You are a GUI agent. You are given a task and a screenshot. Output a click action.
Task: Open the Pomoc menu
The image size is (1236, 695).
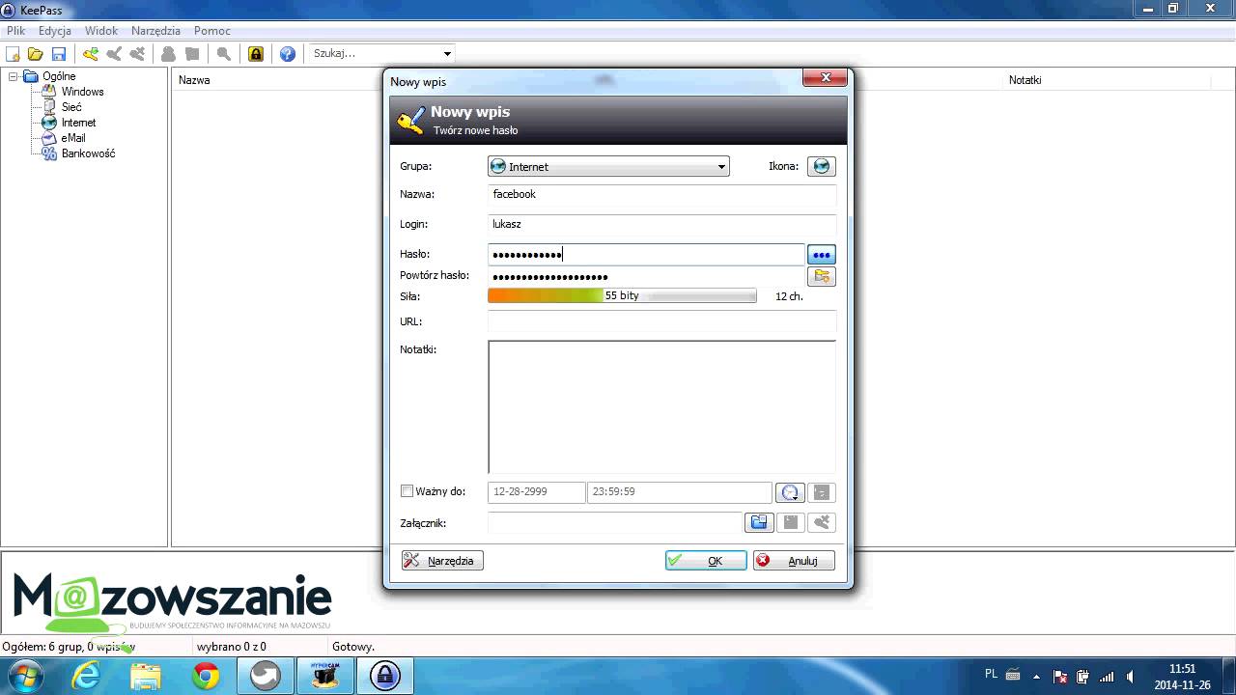pos(212,31)
